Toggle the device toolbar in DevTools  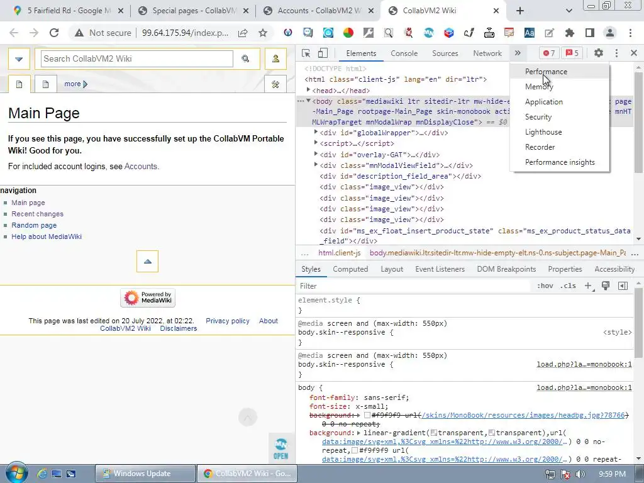pos(323,53)
